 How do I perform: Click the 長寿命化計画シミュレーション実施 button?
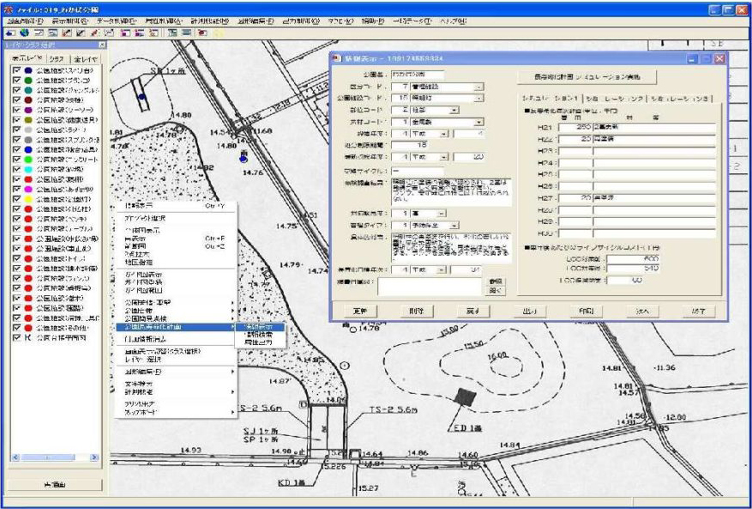(x=587, y=76)
